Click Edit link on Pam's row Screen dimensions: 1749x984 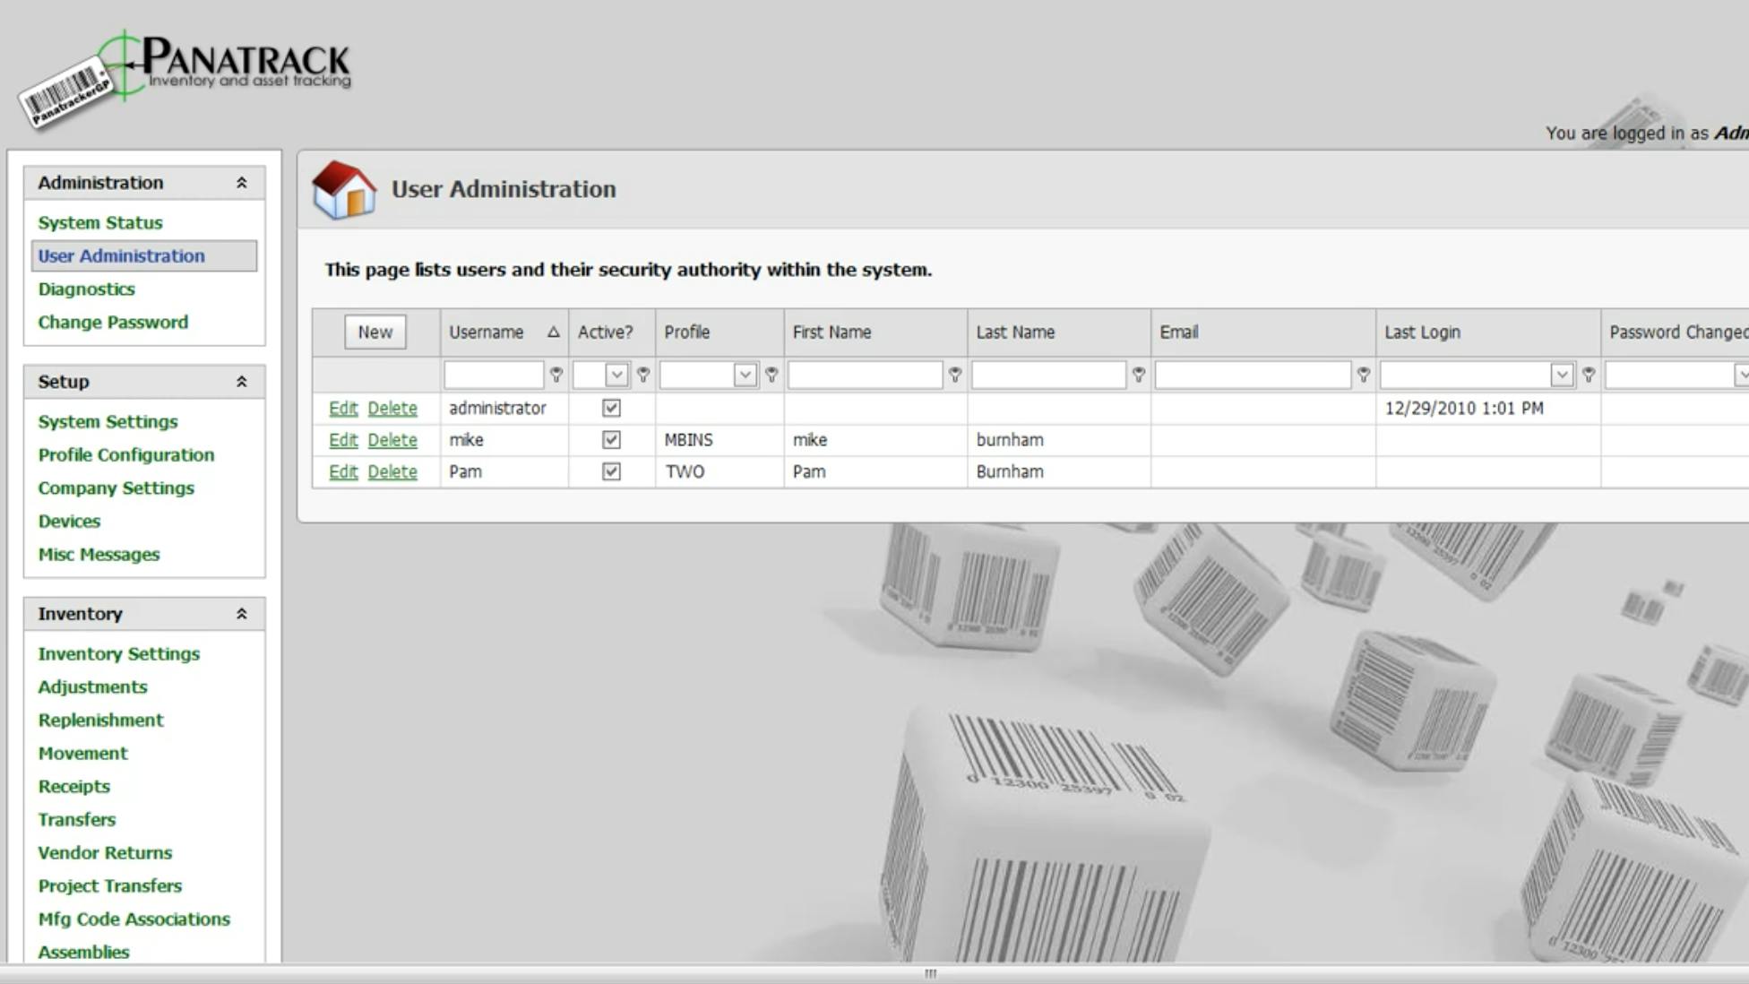[343, 471]
